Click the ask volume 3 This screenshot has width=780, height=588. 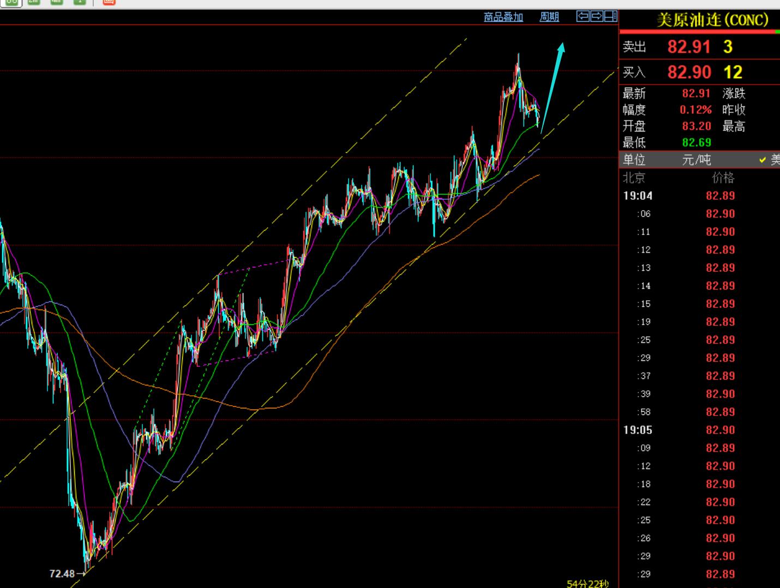coord(728,47)
